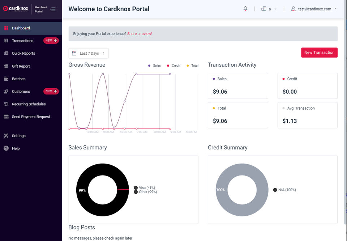The width and height of the screenshot is (347, 241).
Task: Click the Quick Reports icon
Action: [6, 53]
